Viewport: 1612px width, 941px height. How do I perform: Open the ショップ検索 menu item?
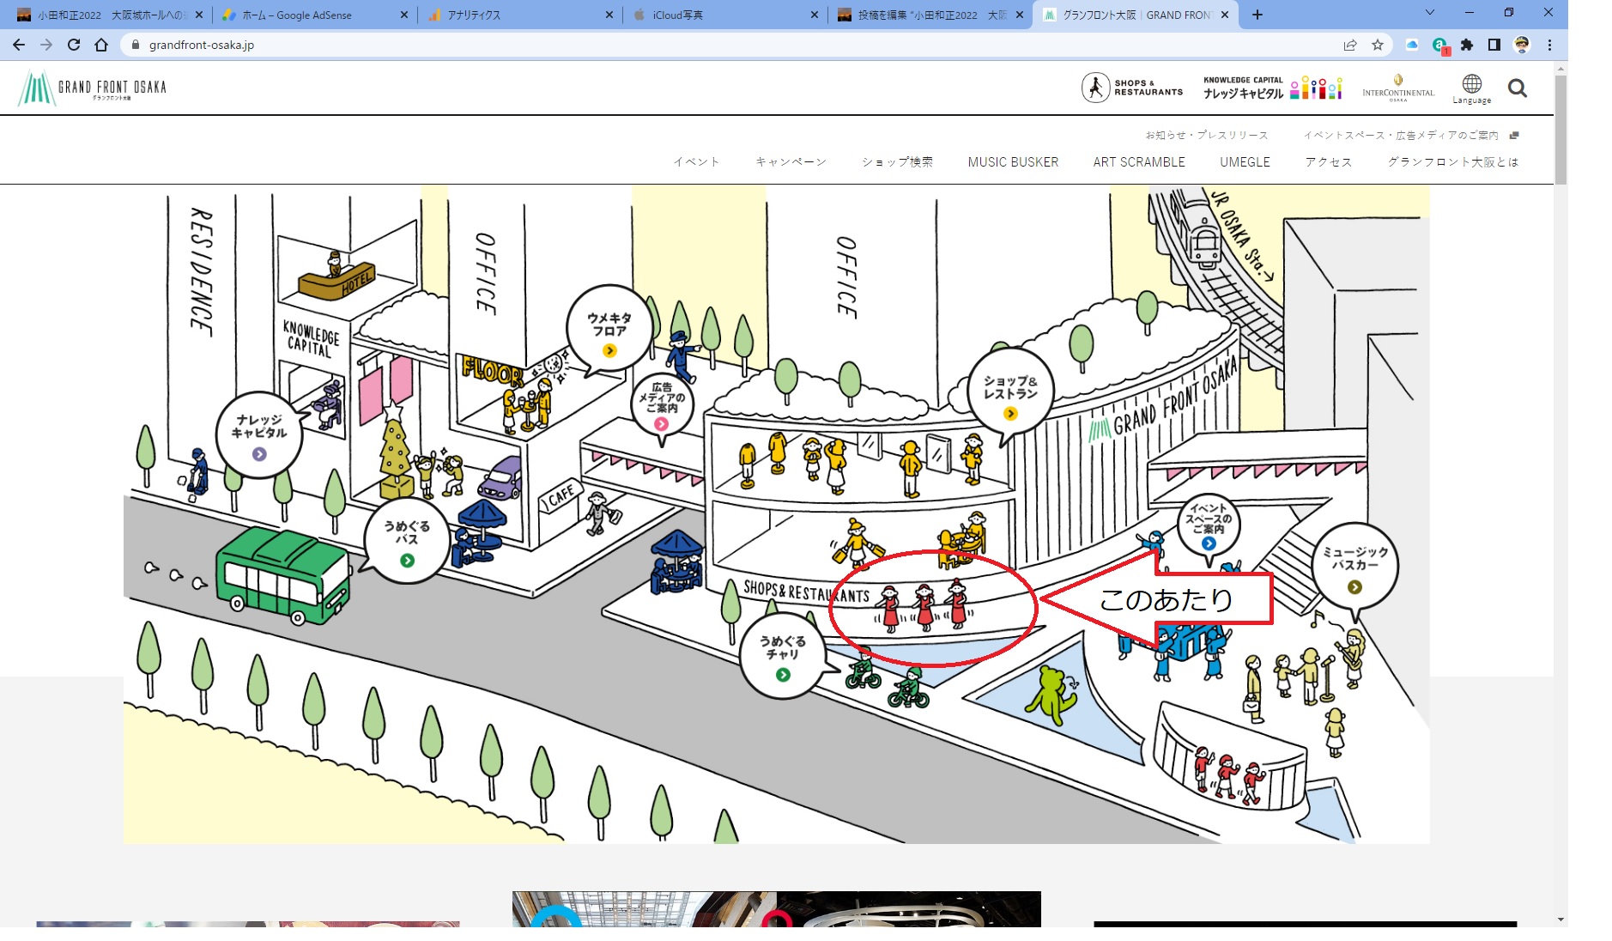(897, 162)
